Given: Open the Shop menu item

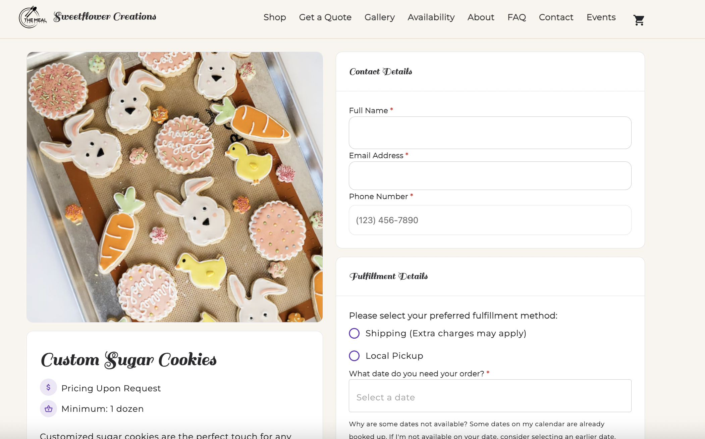Looking at the screenshot, I should coord(275,17).
